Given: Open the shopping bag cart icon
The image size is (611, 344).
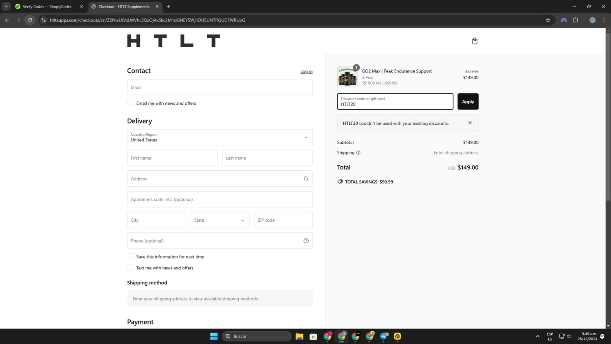Looking at the screenshot, I should (x=475, y=41).
